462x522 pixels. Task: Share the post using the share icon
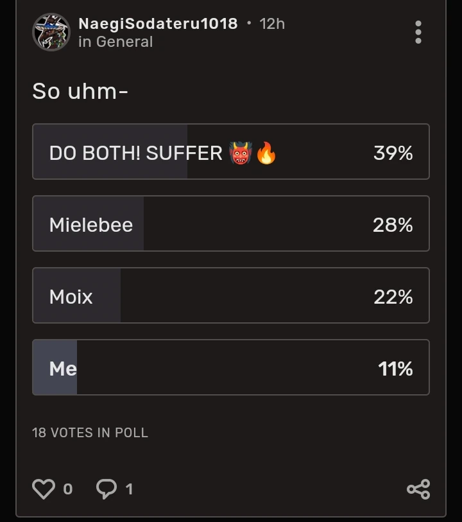click(418, 489)
